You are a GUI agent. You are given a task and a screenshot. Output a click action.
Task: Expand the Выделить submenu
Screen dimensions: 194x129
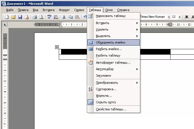pyautogui.click(x=114, y=36)
